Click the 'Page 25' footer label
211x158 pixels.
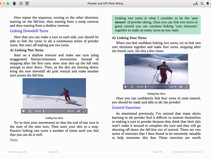click(x=53, y=152)
